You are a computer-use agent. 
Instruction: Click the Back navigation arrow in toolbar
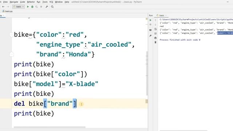3,7
